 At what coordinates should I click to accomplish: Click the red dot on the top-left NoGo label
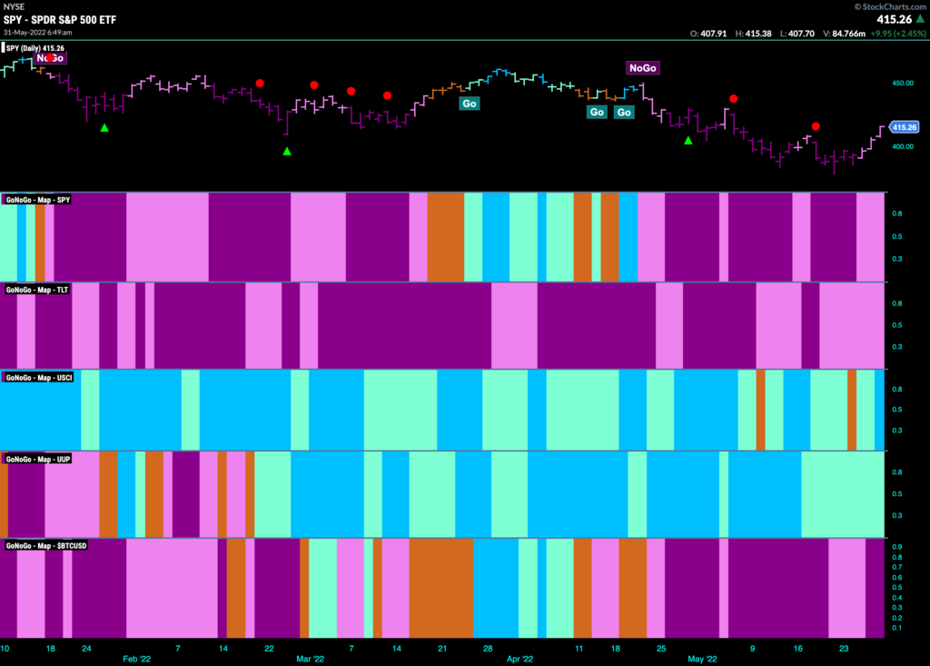tap(51, 57)
